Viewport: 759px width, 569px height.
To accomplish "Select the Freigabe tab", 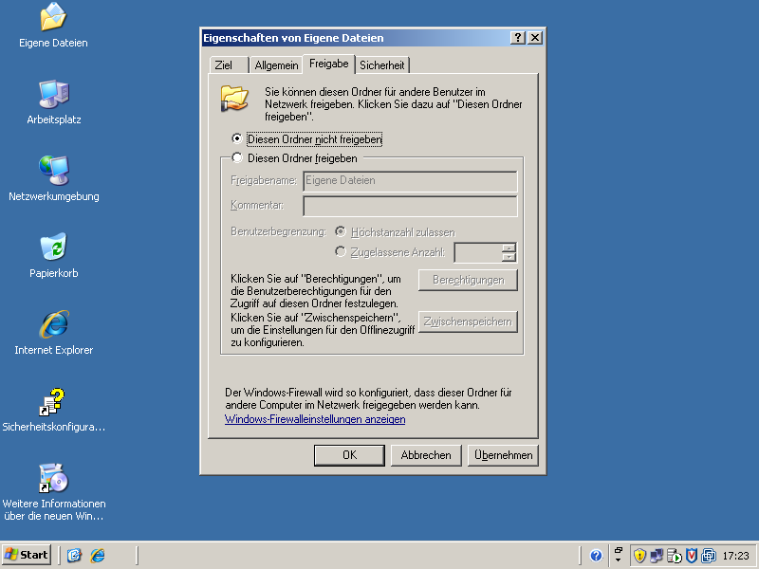I will click(328, 64).
